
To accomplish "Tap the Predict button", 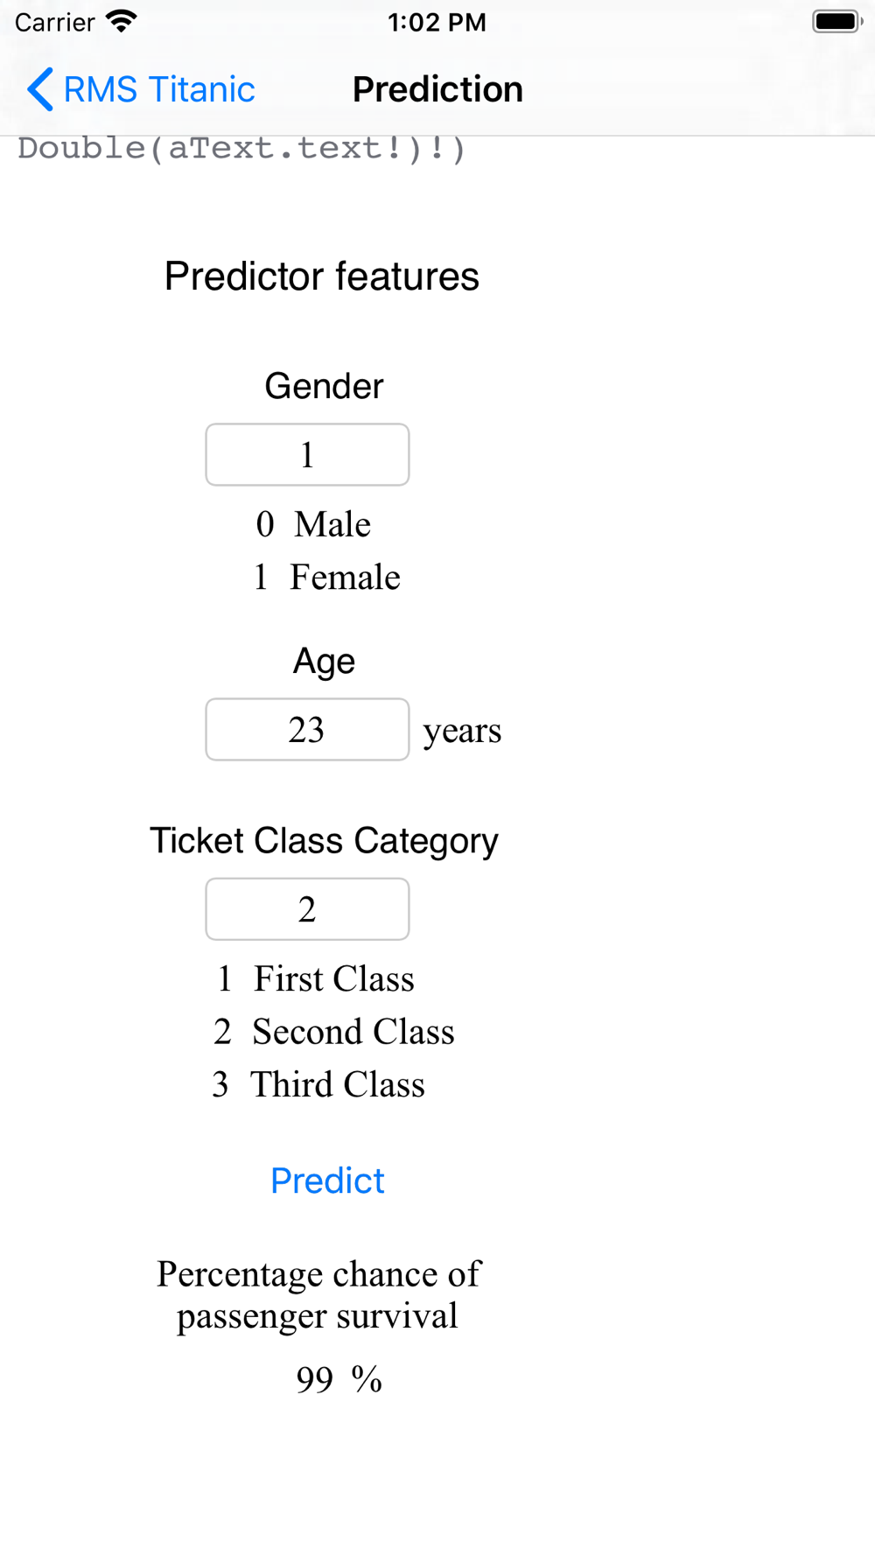I will point(327,1181).
